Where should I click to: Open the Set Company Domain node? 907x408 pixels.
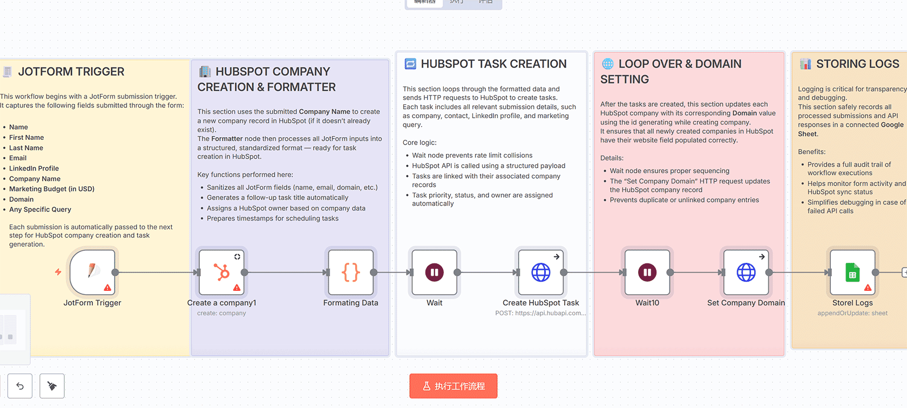[746, 272]
